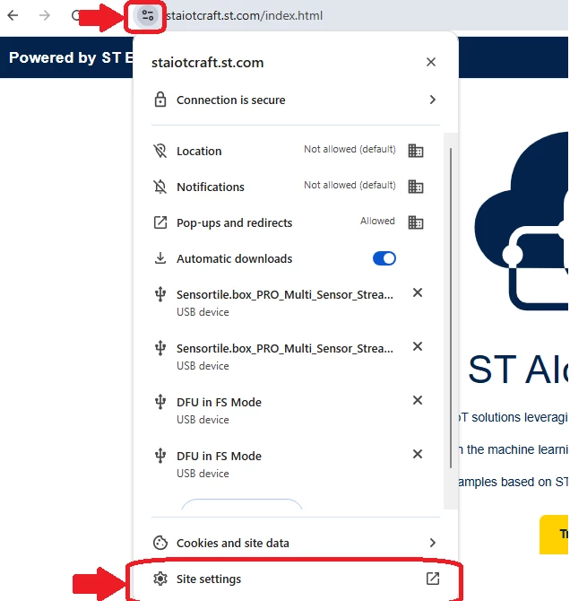Screen dimensions: 570x601
Task: Open Site settings
Action: [x=296, y=579]
